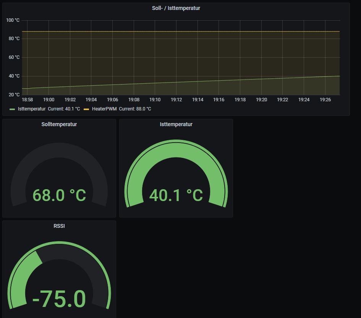361x318 pixels.
Task: Click the 40.1 °C Isttemperatur gauge value
Action: [176, 195]
